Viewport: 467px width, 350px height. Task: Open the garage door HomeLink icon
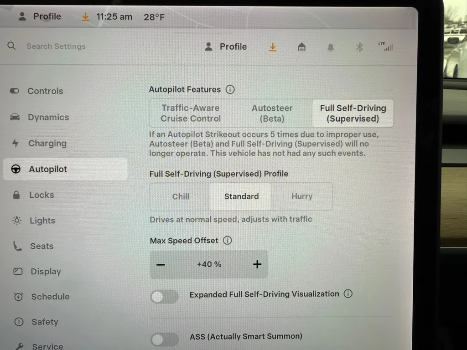click(x=301, y=47)
